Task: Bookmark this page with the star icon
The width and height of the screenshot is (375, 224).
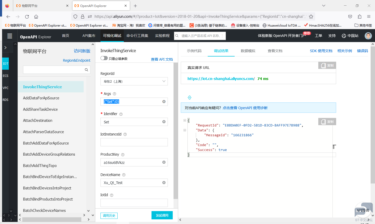Action: point(311,17)
